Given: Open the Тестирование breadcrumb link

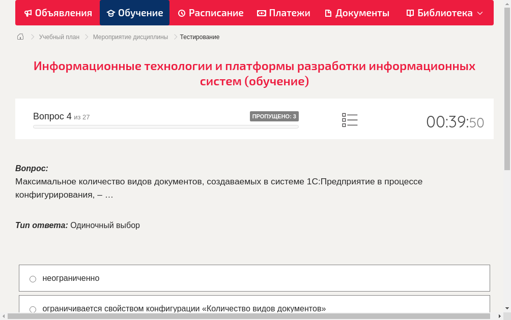Looking at the screenshot, I should point(199,37).
